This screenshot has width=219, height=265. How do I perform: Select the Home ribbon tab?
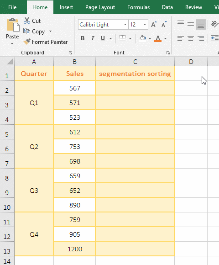click(40, 7)
